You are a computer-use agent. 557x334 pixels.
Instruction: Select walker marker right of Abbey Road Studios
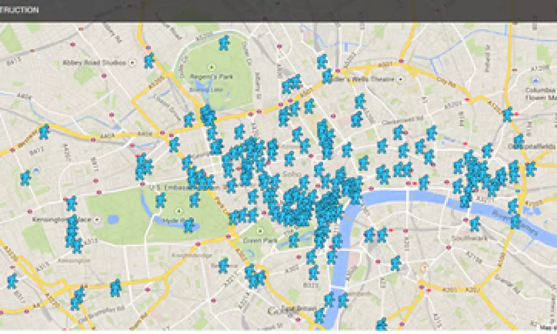[x=149, y=61]
